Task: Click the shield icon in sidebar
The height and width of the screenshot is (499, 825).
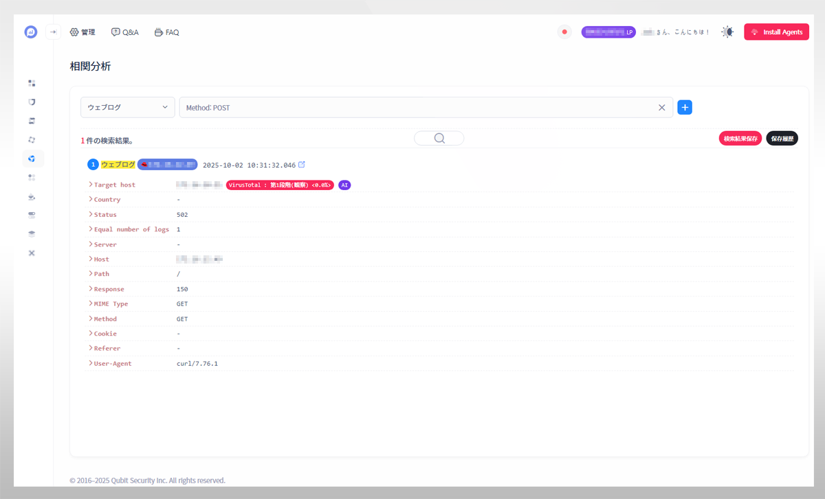Action: (32, 102)
